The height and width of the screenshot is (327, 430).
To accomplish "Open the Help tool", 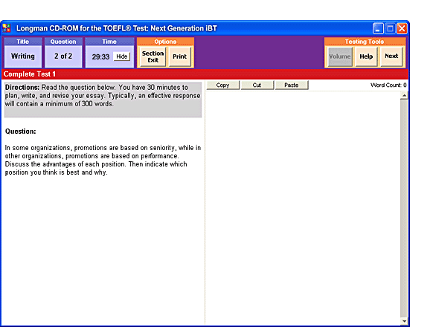I will click(366, 56).
